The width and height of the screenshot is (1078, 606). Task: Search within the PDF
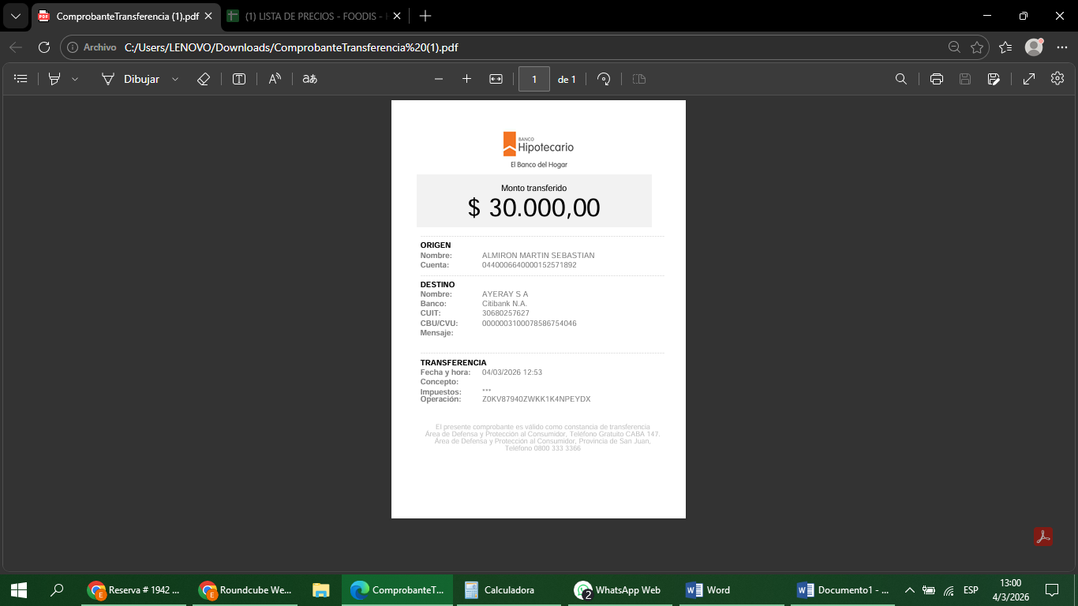coord(901,79)
